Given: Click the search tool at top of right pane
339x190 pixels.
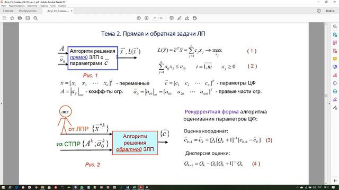Looking at the screenshot, I should (335, 26).
